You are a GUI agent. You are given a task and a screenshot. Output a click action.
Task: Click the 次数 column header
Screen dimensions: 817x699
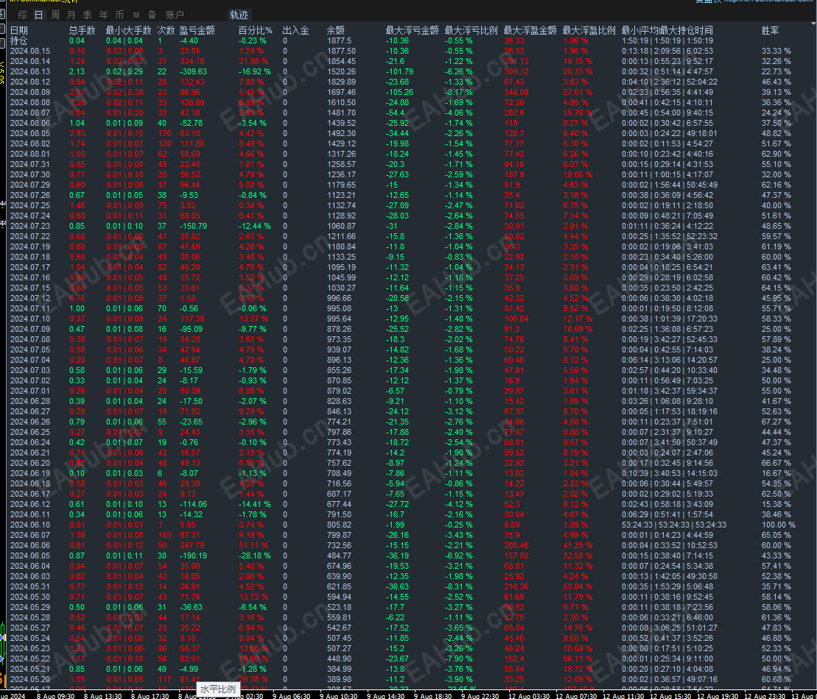click(166, 30)
